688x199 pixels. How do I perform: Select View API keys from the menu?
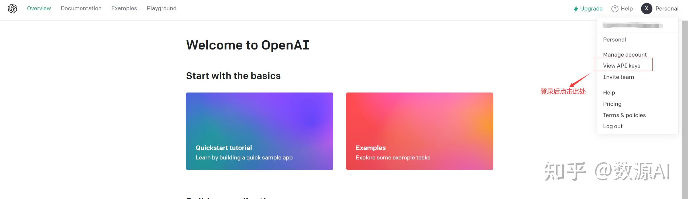click(622, 65)
